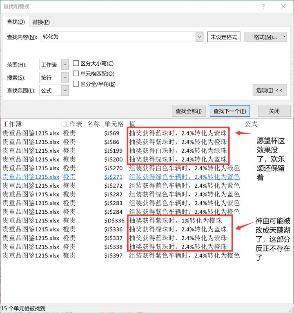The height and width of the screenshot is (313, 294).
Task: Enable the 区分大小写(C) checkbox
Action: pos(76,63)
